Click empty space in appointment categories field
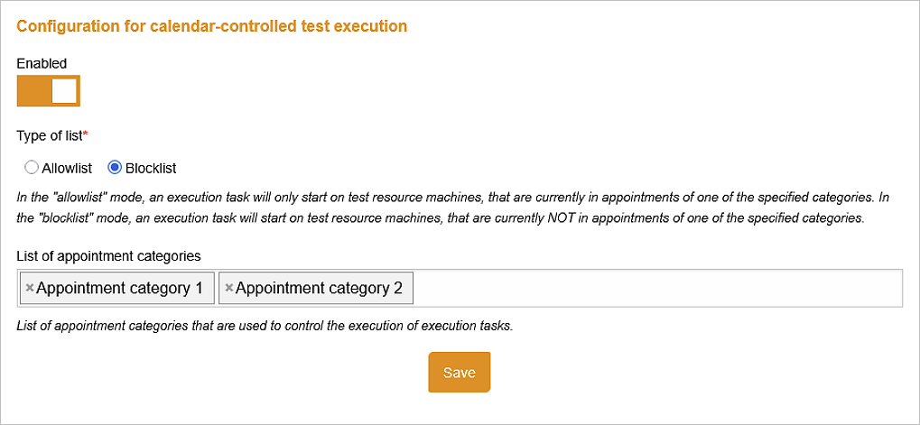 pyautogui.click(x=657, y=288)
